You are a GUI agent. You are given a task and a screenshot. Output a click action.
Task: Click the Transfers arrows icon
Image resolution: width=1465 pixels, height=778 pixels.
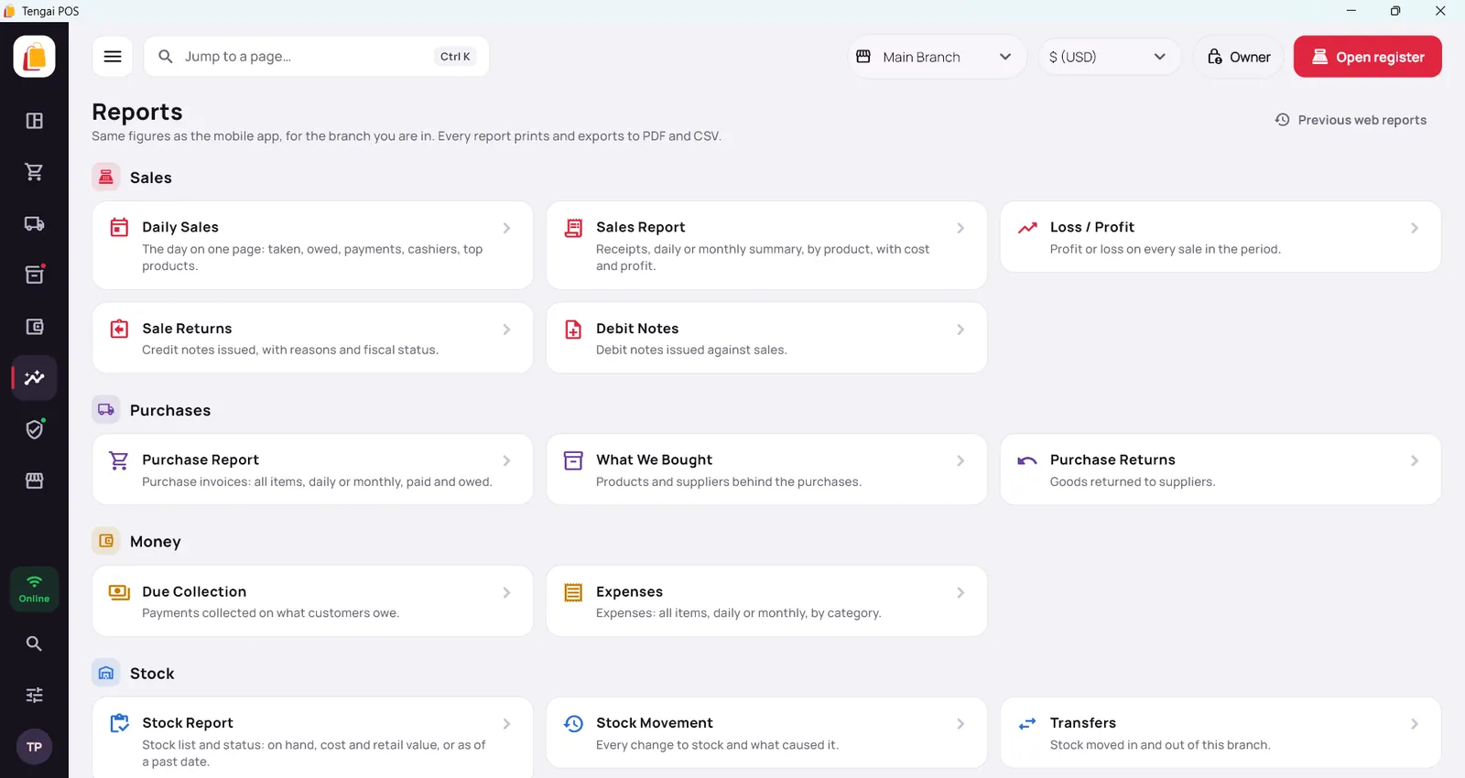coord(1027,723)
